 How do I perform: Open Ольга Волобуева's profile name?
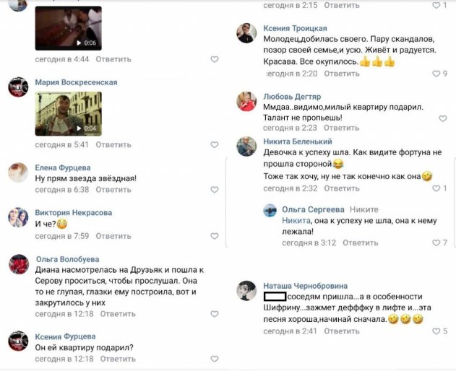(x=68, y=259)
